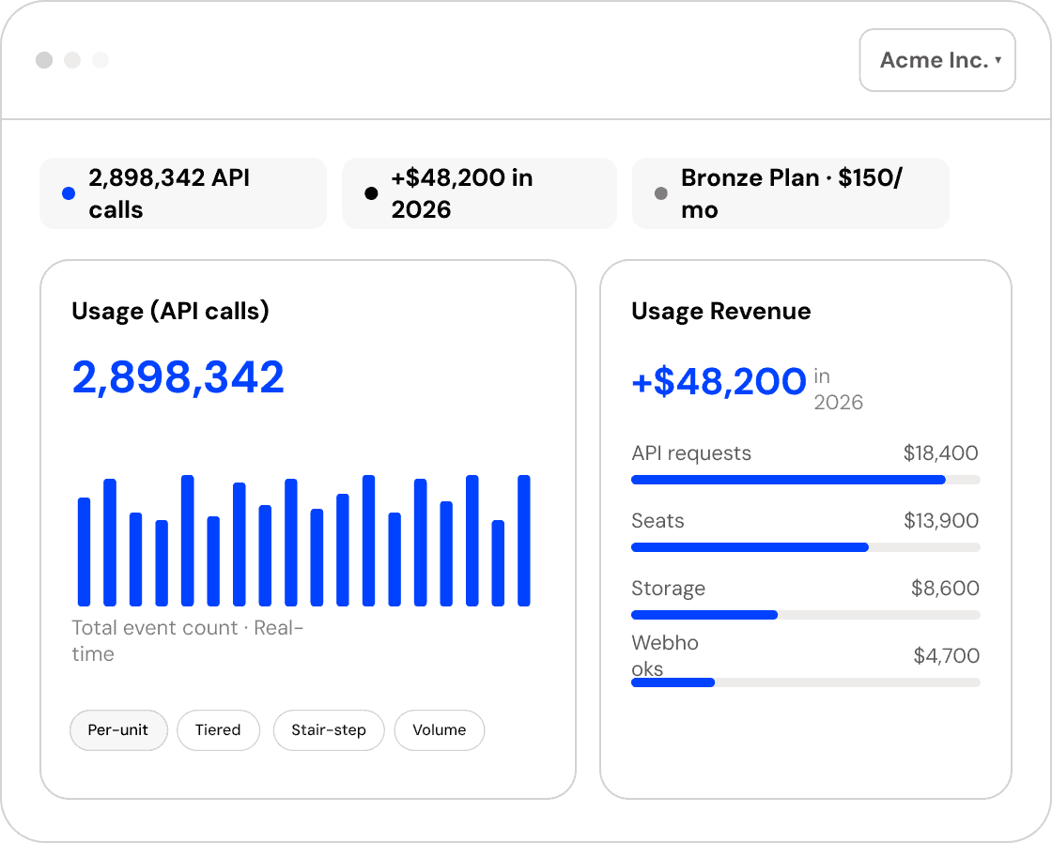Click the 2,898,342 API calls summary chip

coord(183,193)
